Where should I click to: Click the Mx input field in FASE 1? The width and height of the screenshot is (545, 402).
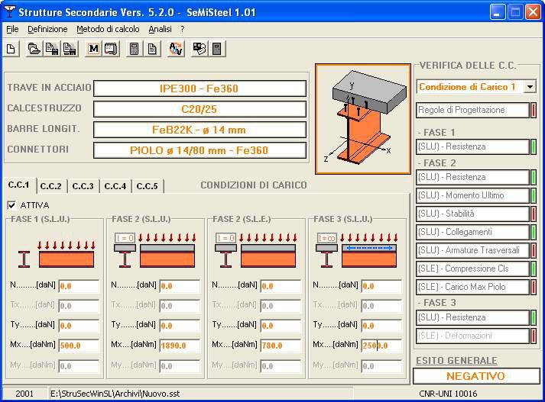click(79, 346)
